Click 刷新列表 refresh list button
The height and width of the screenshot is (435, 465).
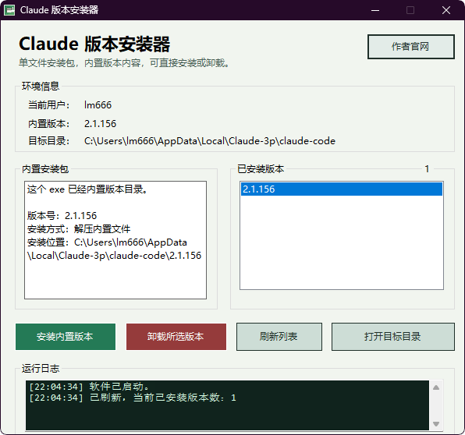(x=279, y=337)
